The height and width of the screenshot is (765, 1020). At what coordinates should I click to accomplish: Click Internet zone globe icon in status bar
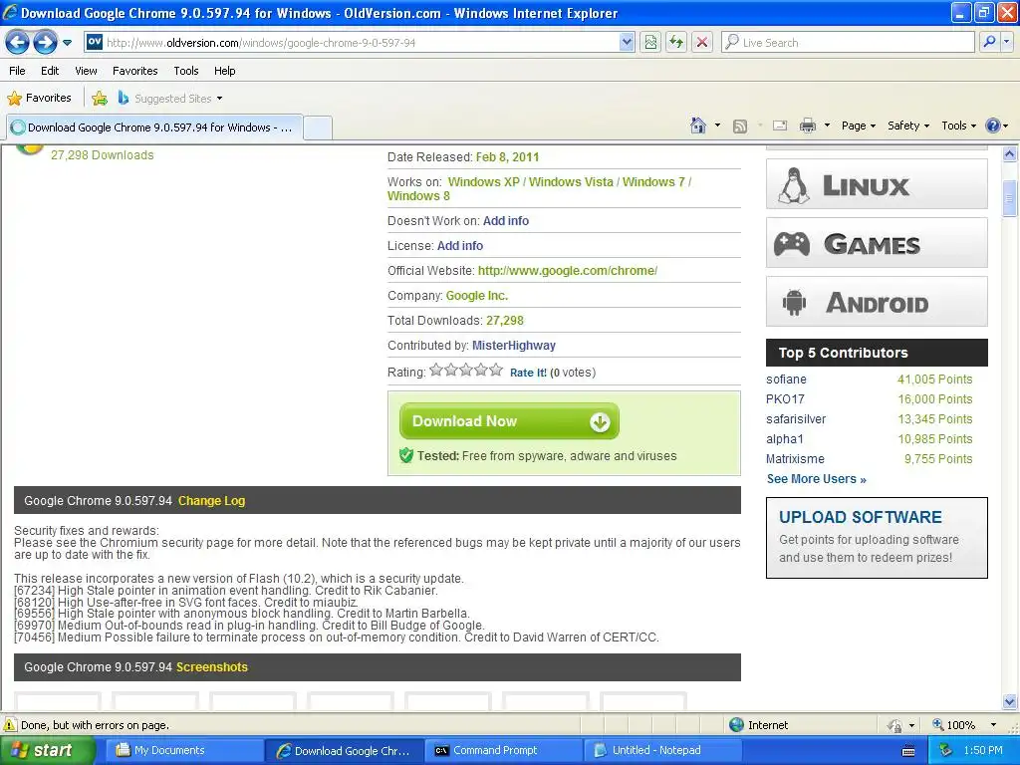736,725
